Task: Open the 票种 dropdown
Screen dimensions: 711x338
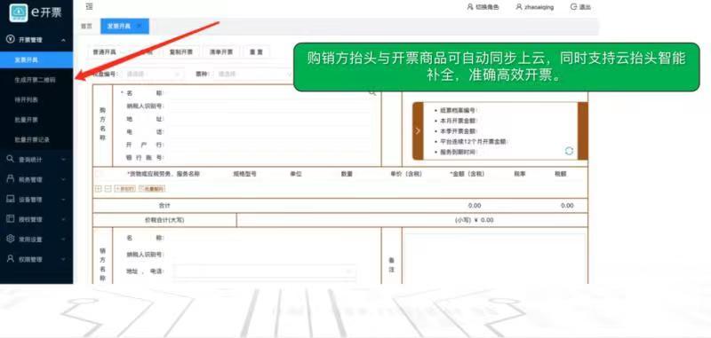Action: pos(255,74)
